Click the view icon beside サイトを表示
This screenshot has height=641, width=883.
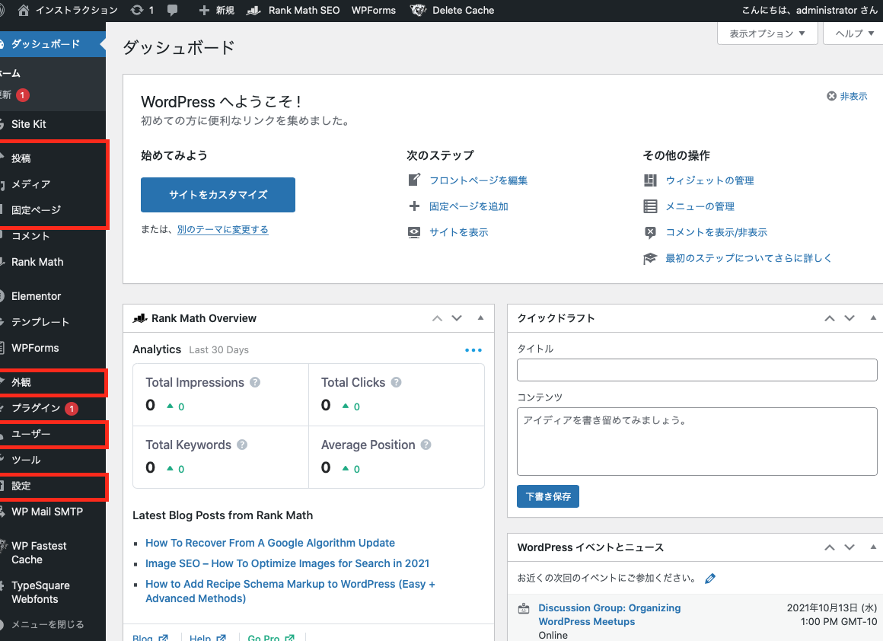(x=414, y=232)
